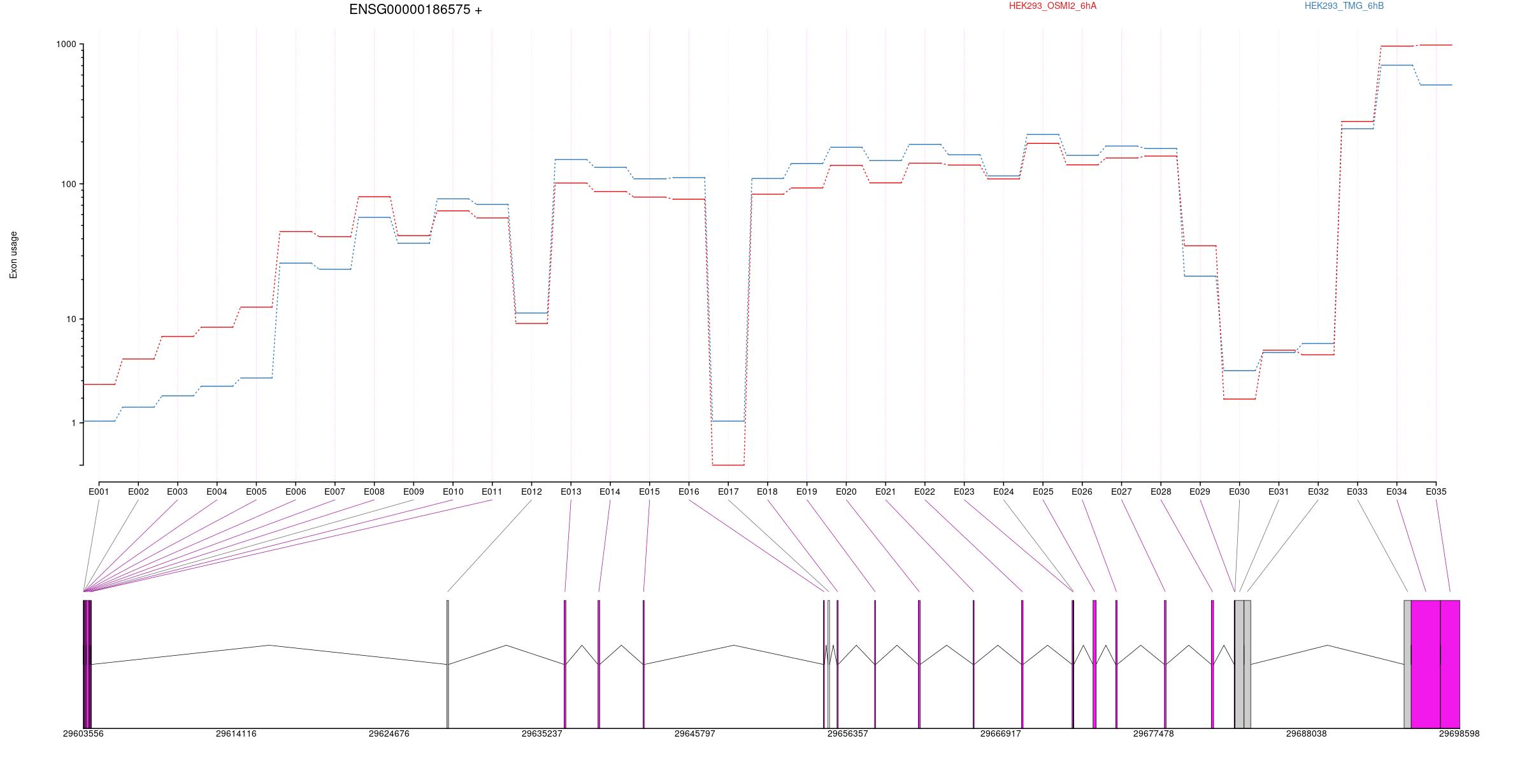Viewport: 1529px width, 764px height.
Task: Click the Exon usage axis label
Action: click(13, 255)
